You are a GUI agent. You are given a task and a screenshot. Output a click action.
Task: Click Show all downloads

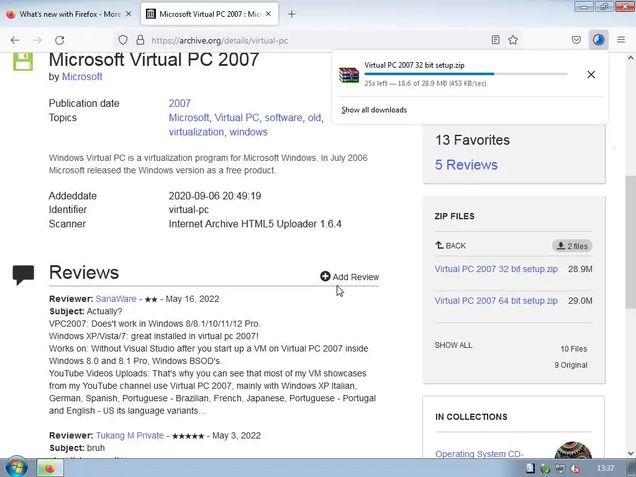pos(374,110)
